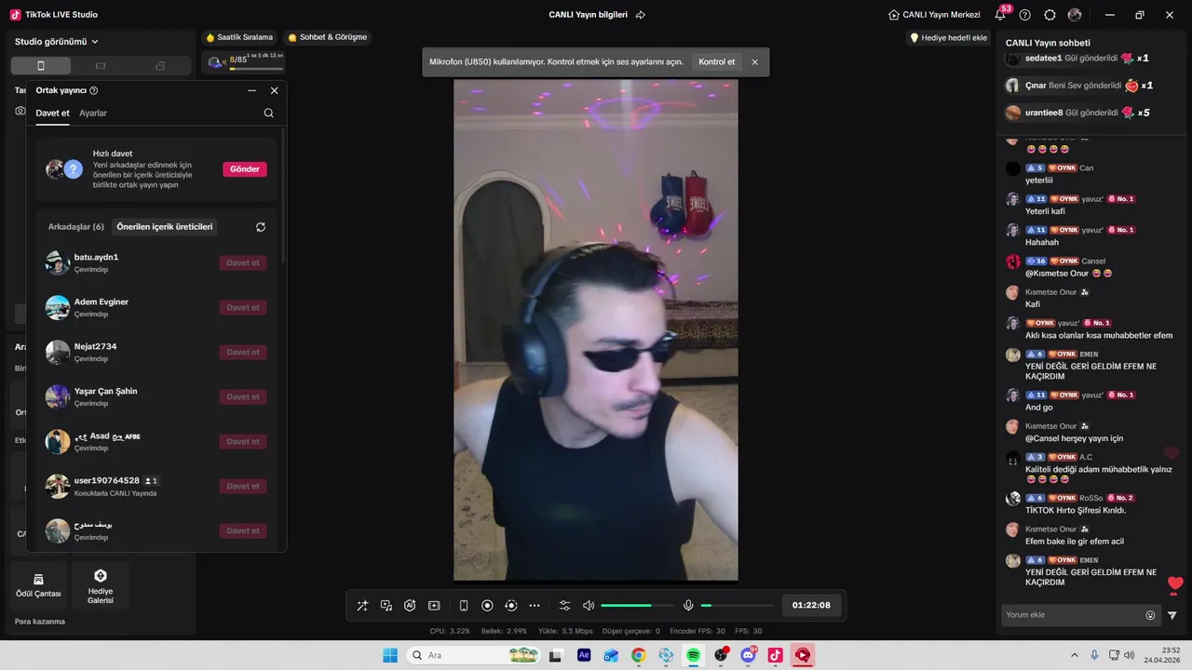Open After Effects from the taskbar

tap(584, 655)
